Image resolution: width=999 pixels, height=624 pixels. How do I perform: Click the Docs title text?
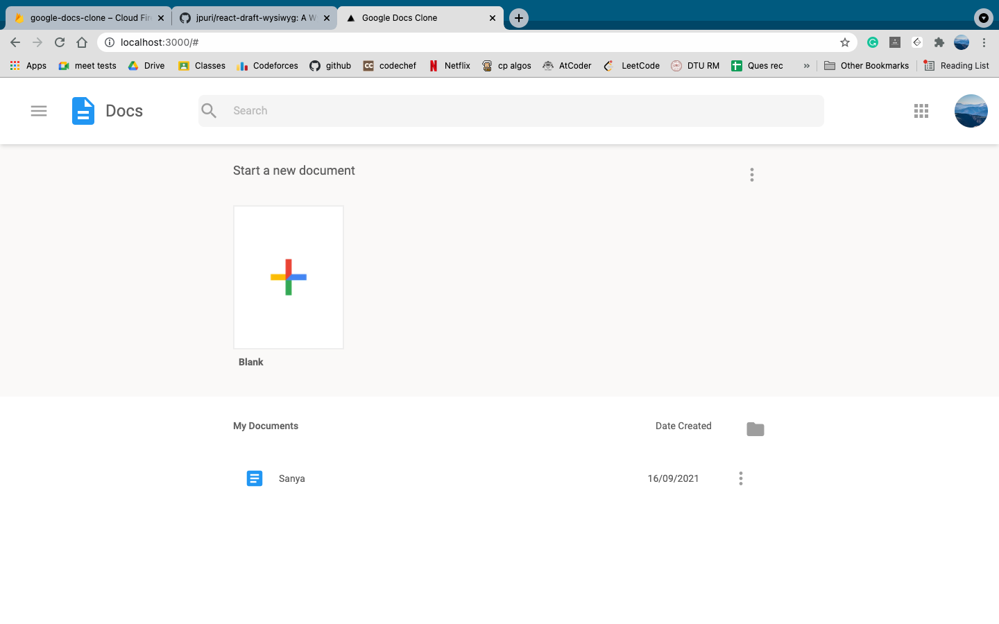click(x=124, y=111)
